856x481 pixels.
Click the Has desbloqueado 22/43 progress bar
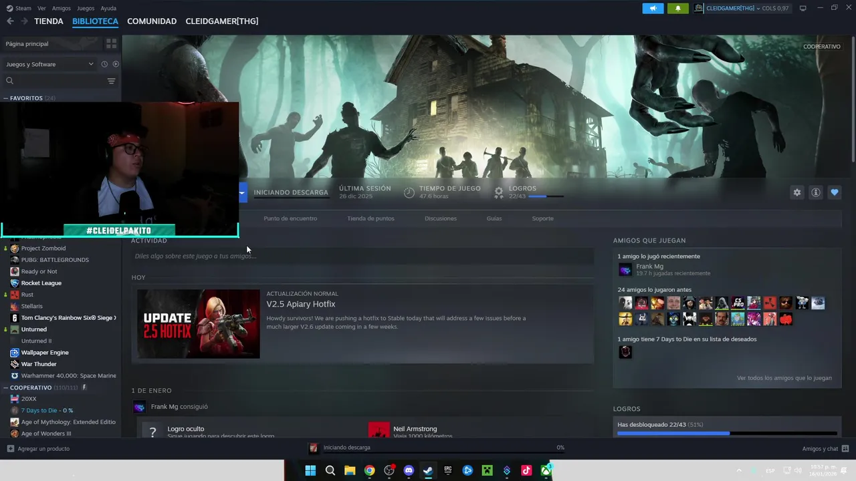(727, 434)
